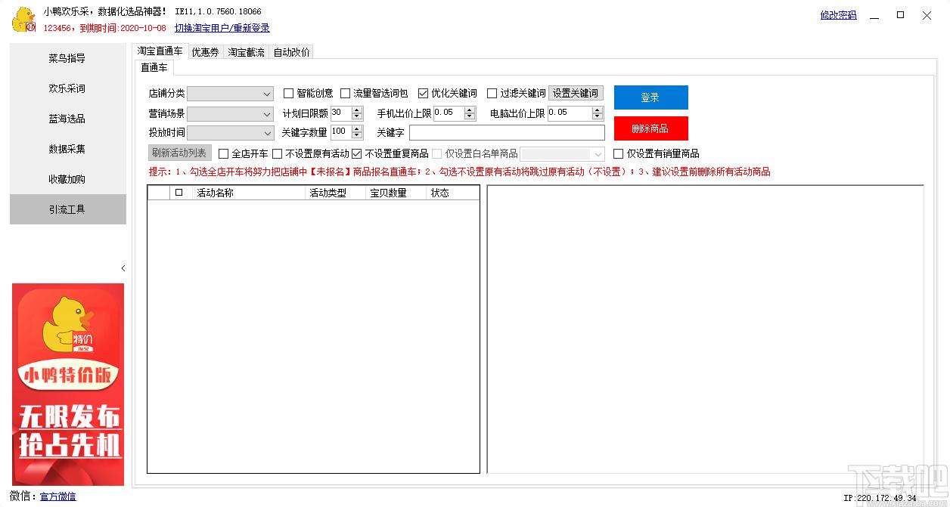Click the 电脑出价上限 number field
The width and height of the screenshot is (950, 507).
570,113
